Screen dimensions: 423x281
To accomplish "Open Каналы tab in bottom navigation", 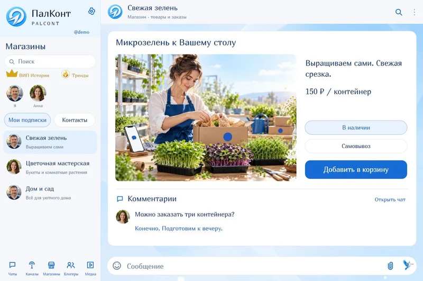I will [32, 268].
